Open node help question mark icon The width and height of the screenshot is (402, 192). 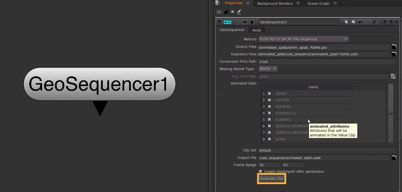[x=384, y=22]
